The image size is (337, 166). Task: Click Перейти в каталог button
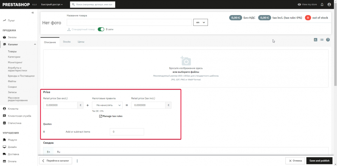(x=56, y=161)
